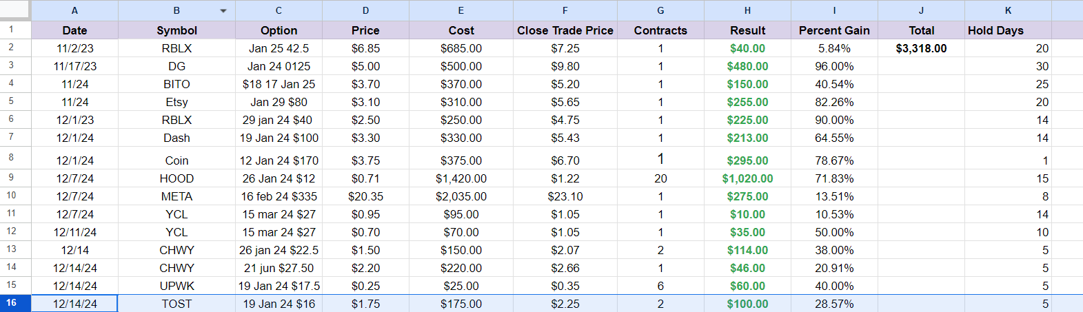
Task: Click the Close Trade Price header cell
Action: pos(565,30)
